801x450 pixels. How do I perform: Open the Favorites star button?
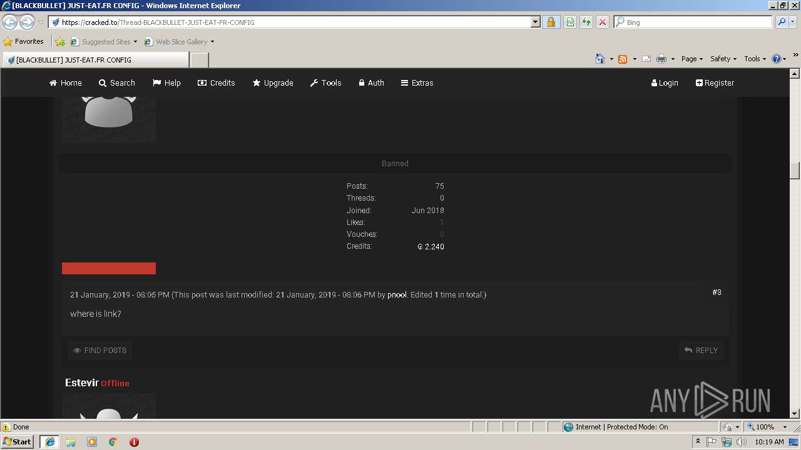(x=24, y=42)
